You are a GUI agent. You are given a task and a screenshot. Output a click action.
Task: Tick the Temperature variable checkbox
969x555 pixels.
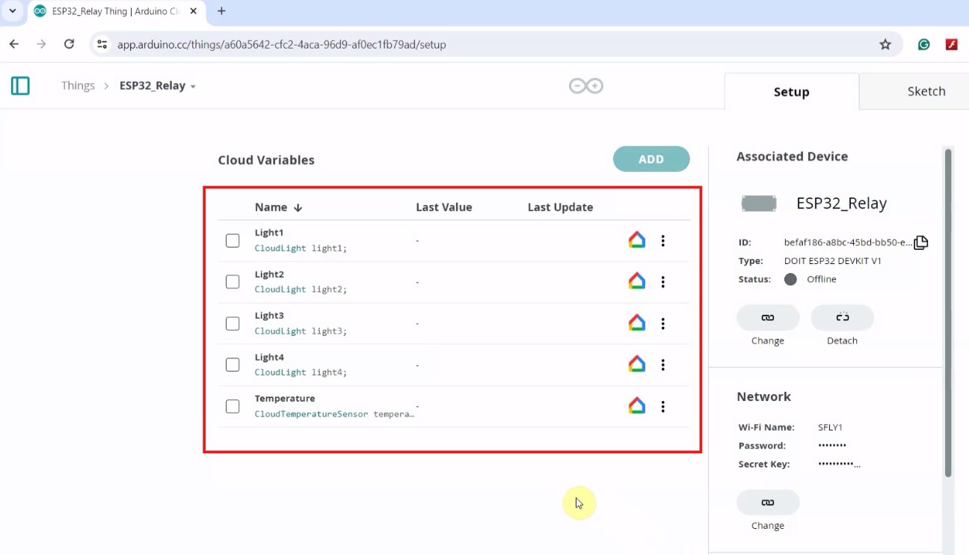(233, 406)
